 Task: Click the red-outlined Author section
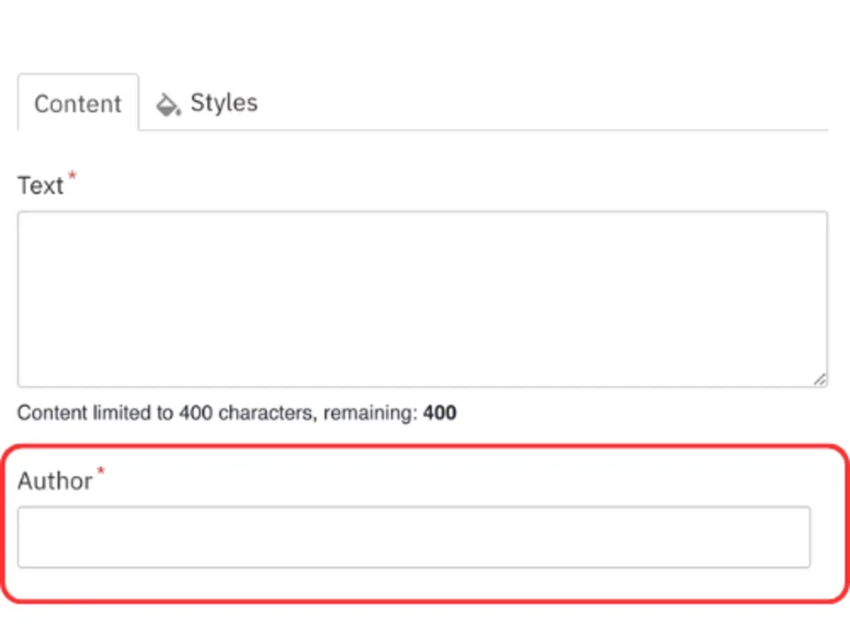(425, 585)
